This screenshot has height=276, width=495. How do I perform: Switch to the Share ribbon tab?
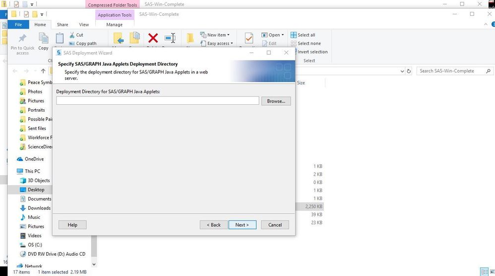62,24
